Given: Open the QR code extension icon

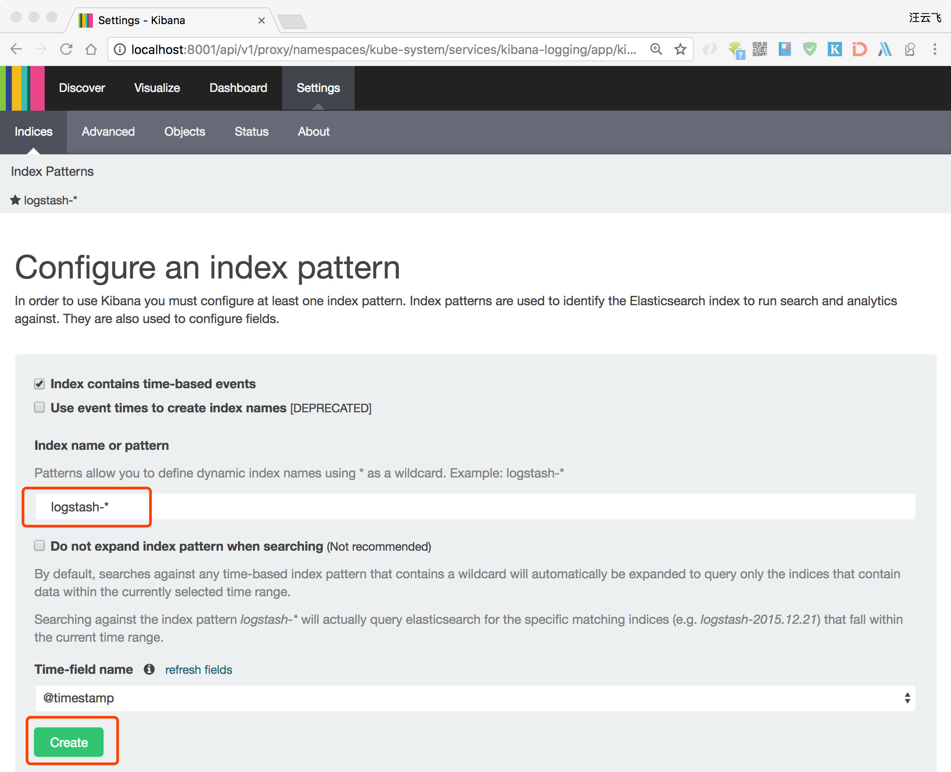Looking at the screenshot, I should (x=759, y=49).
